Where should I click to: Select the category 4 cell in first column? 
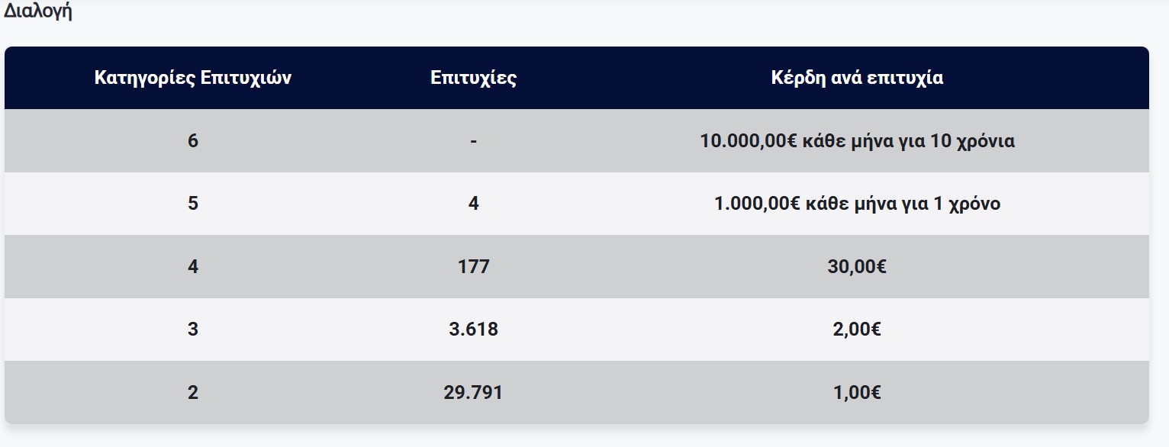[192, 266]
